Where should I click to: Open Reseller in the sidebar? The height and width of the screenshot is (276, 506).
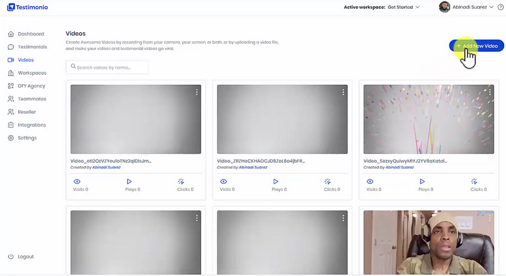(27, 112)
